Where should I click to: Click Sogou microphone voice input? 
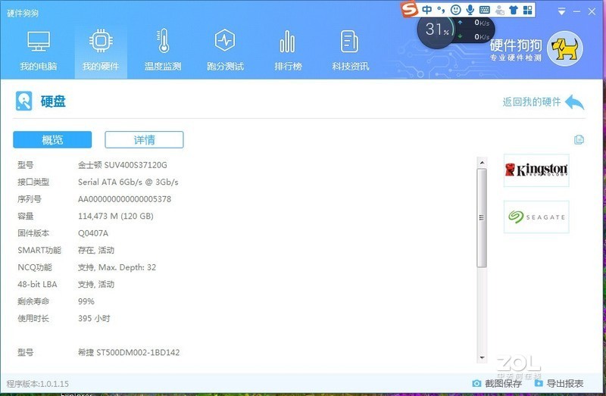[470, 10]
